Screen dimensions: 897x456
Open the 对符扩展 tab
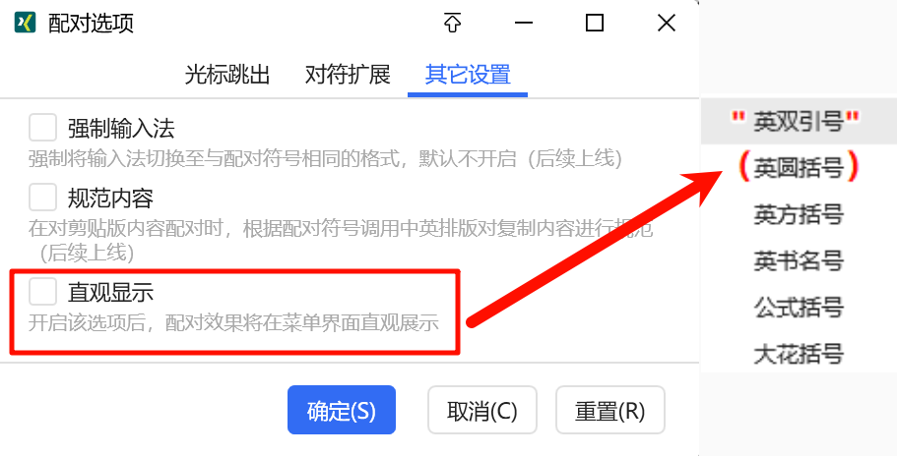(x=348, y=74)
